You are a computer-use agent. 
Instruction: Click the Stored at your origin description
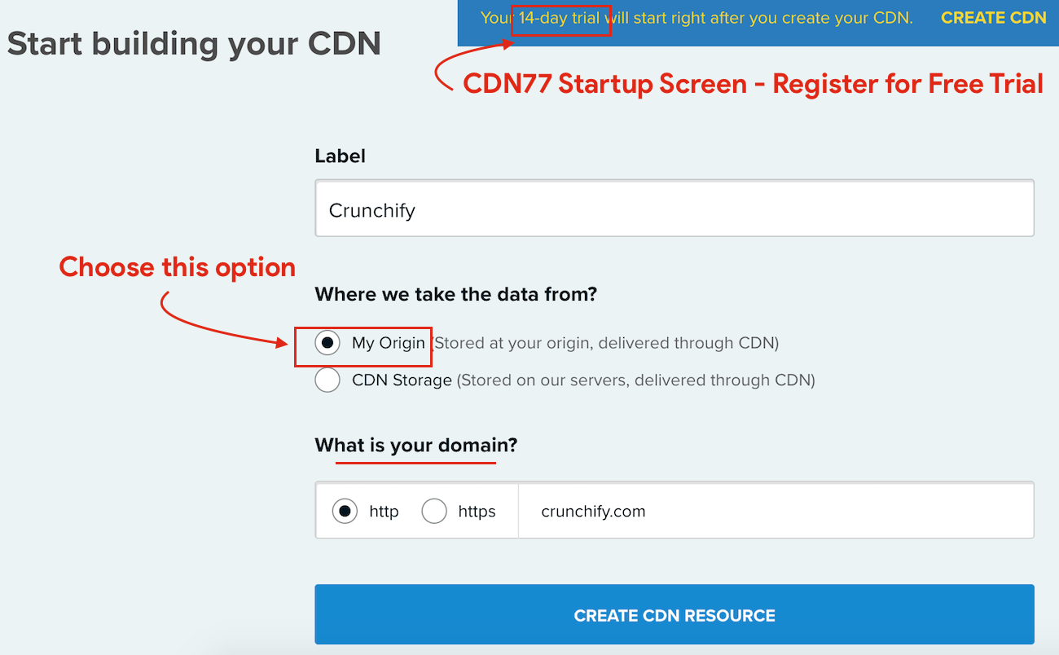coord(604,343)
